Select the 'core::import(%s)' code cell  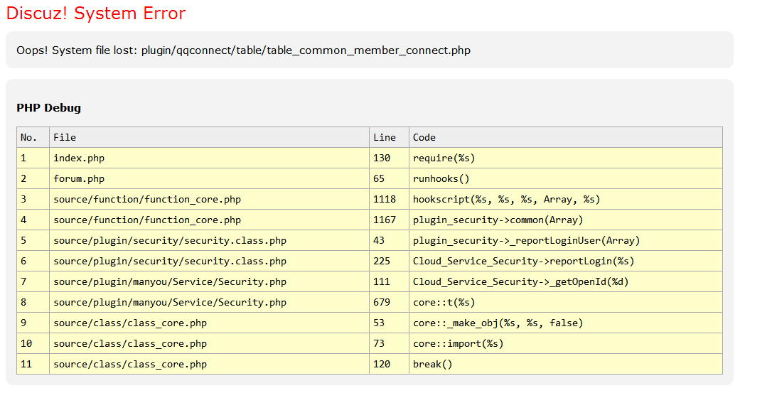[566, 344]
